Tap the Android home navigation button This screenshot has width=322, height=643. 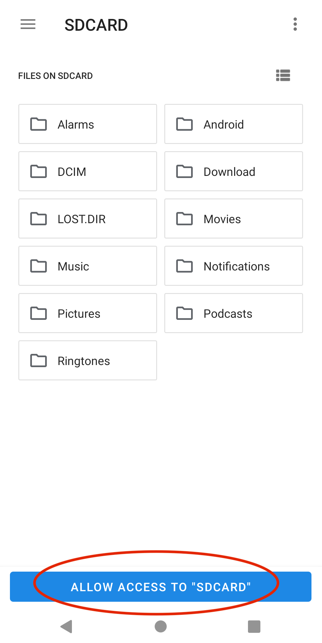[x=161, y=627]
